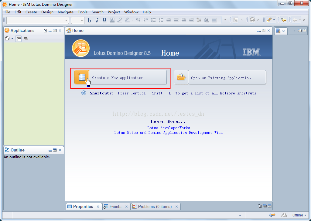311x221 pixels.
Task: Open the Tools menu
Action: (x=83, y=12)
